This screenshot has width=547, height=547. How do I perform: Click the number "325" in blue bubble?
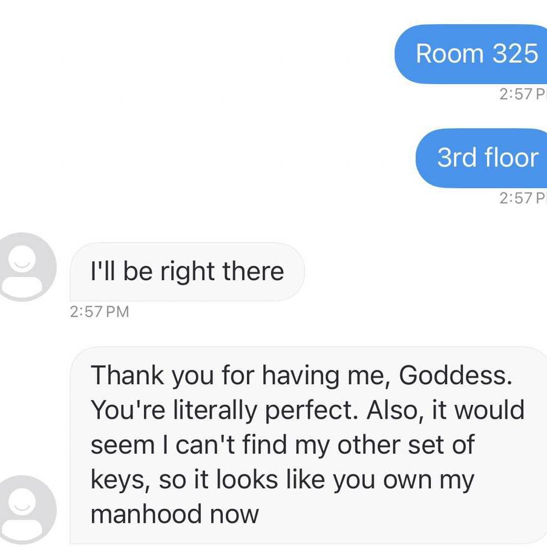click(516, 54)
